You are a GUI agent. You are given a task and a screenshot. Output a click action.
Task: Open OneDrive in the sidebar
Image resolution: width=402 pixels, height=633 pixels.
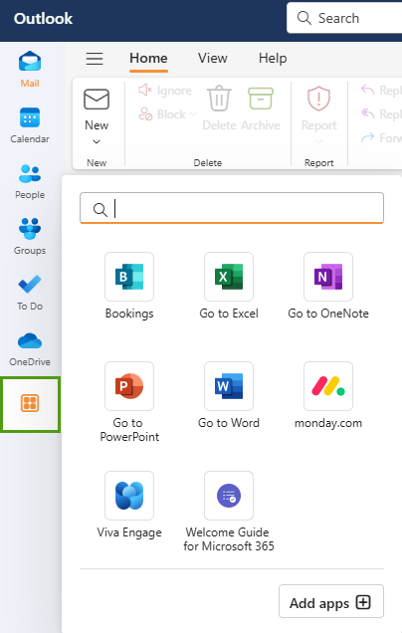click(30, 348)
